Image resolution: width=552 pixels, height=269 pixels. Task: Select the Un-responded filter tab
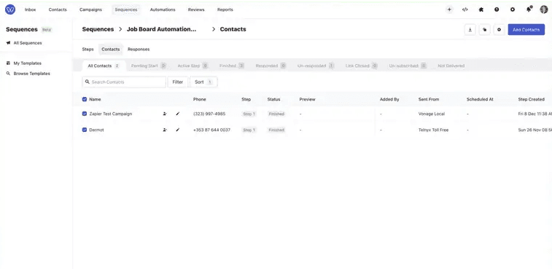point(316,66)
